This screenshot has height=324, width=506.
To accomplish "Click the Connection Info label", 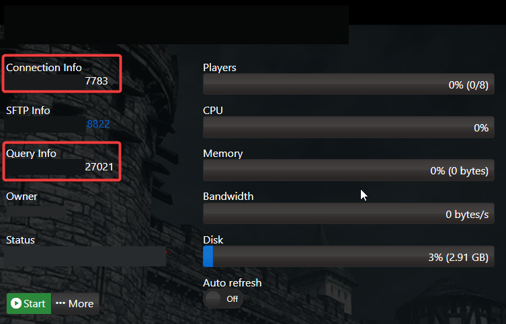I will pyautogui.click(x=44, y=68).
